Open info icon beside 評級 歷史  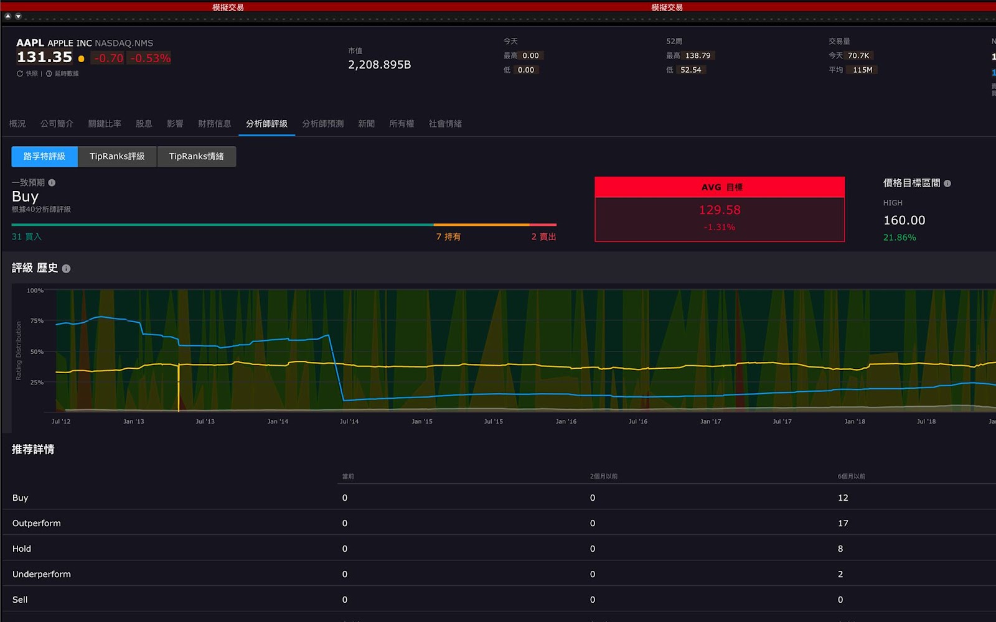[66, 269]
